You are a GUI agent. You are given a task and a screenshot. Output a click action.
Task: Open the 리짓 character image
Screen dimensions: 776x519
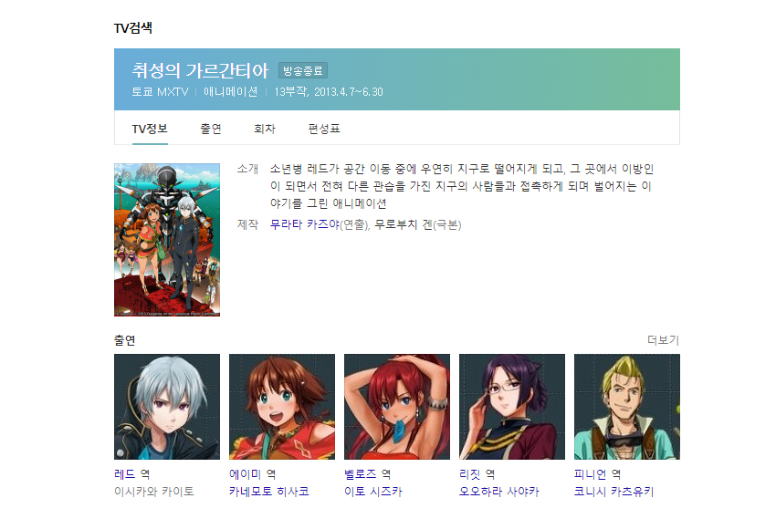512,407
